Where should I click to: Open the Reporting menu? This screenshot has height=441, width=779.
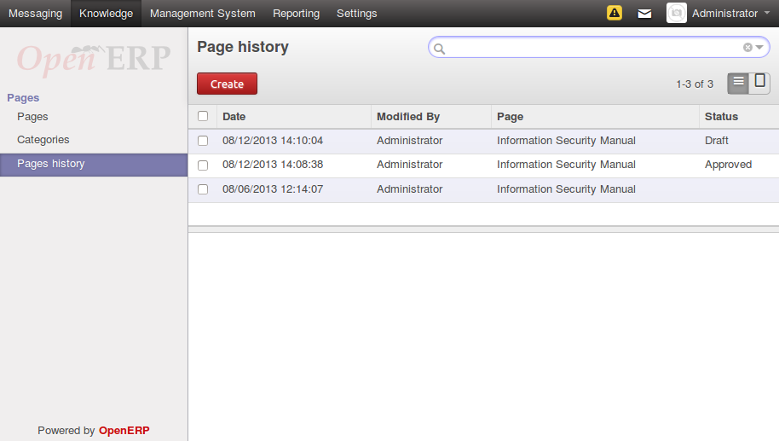pos(296,14)
